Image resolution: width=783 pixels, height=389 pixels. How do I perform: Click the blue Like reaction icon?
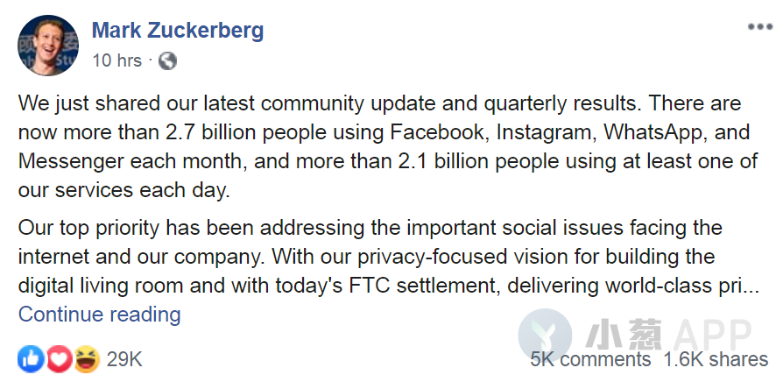[31, 359]
